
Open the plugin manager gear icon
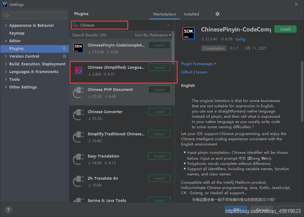tap(217, 14)
